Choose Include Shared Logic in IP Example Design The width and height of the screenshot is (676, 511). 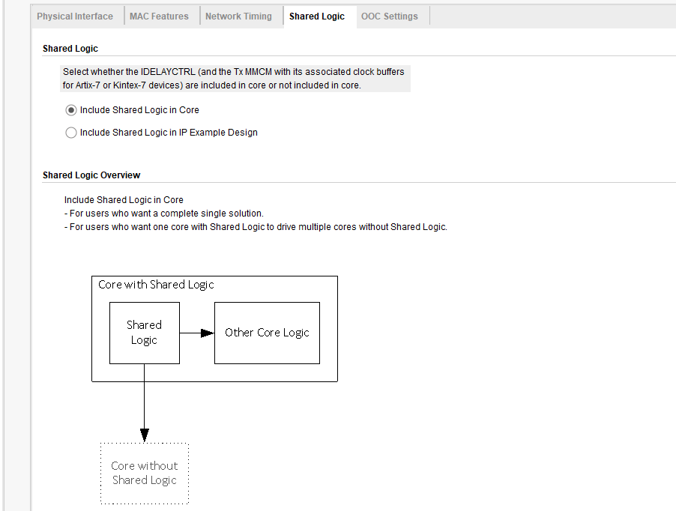(x=71, y=133)
